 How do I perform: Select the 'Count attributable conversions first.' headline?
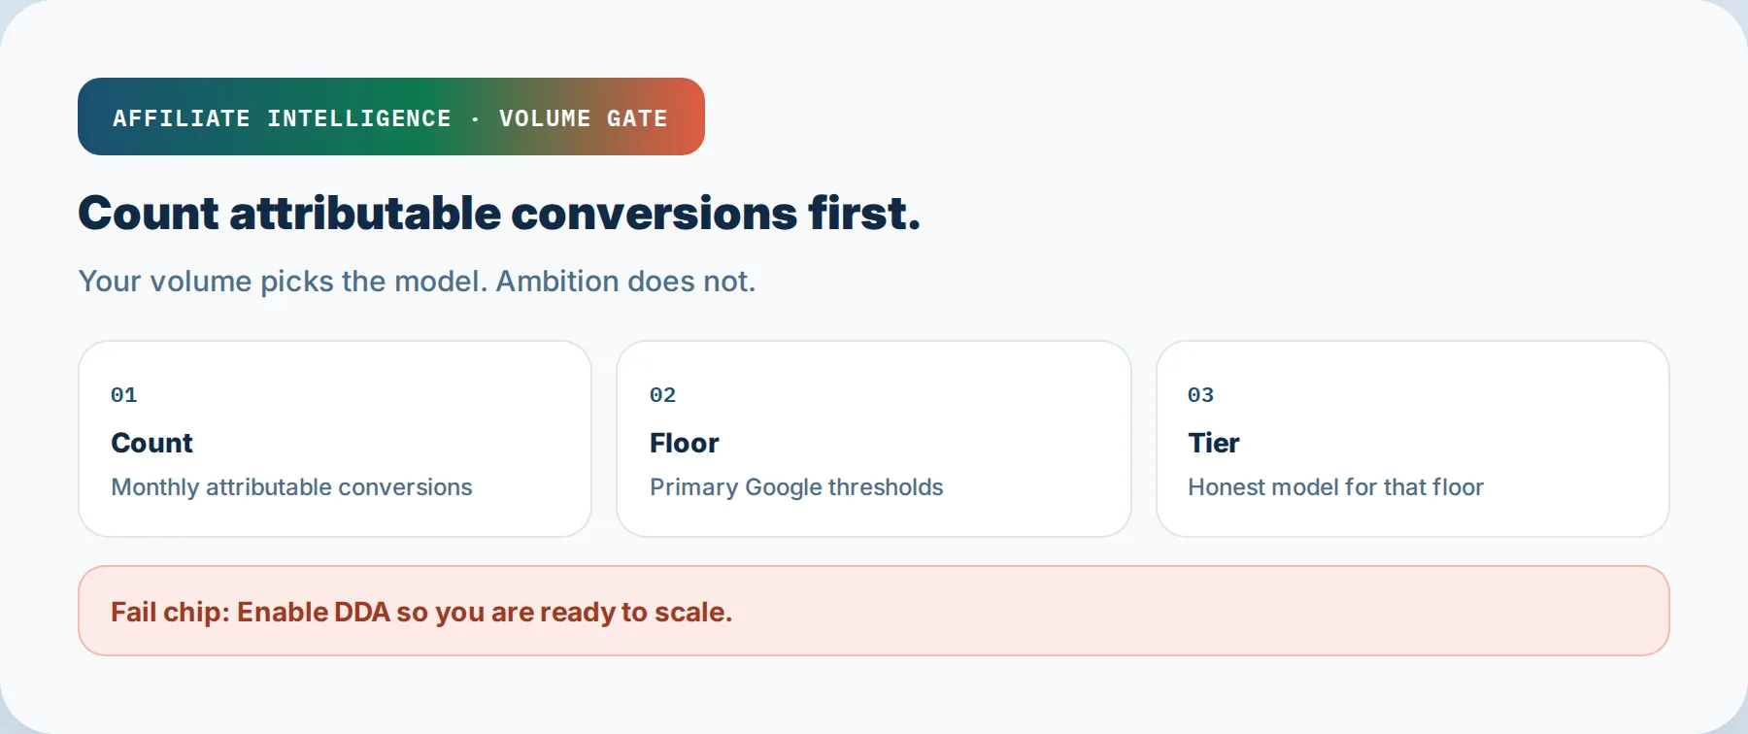click(x=499, y=214)
